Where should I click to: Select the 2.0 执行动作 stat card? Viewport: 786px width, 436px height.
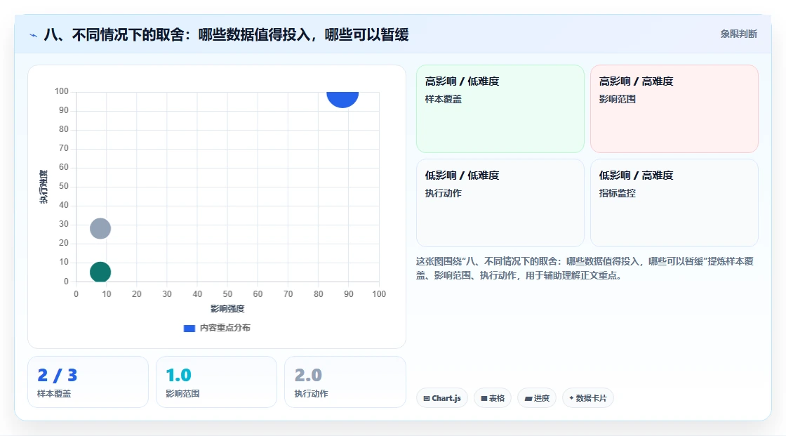345,382
